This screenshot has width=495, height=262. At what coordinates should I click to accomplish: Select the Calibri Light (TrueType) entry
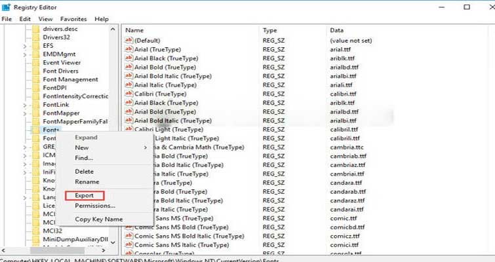tap(168, 129)
